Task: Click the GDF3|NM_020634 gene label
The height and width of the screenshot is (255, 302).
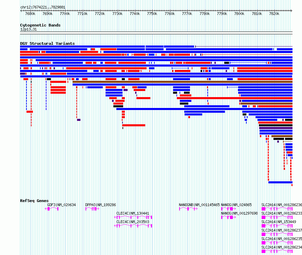Action: pyautogui.click(x=61, y=205)
